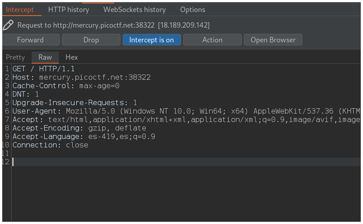Click the User-Agent header line
363x224 pixels.
point(178,111)
